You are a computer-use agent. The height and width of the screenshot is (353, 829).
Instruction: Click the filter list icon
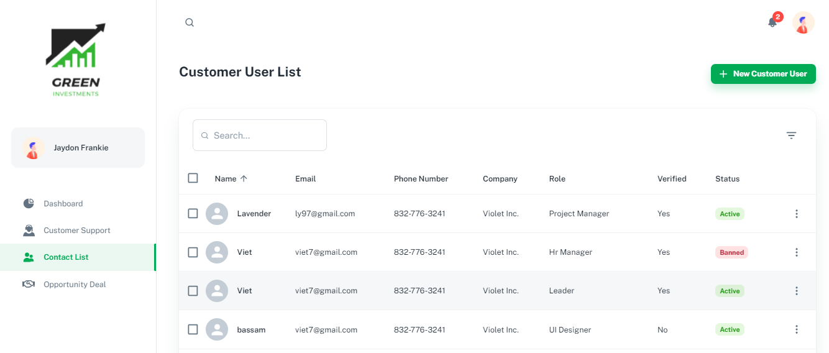(x=791, y=135)
